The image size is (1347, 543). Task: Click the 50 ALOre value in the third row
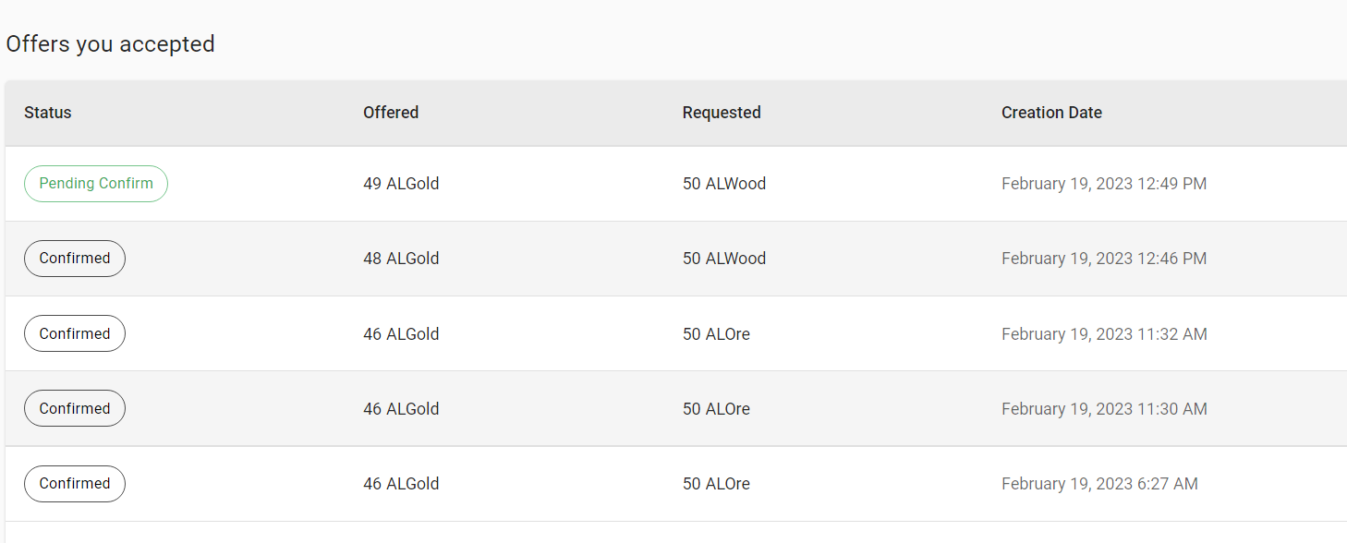pos(716,333)
